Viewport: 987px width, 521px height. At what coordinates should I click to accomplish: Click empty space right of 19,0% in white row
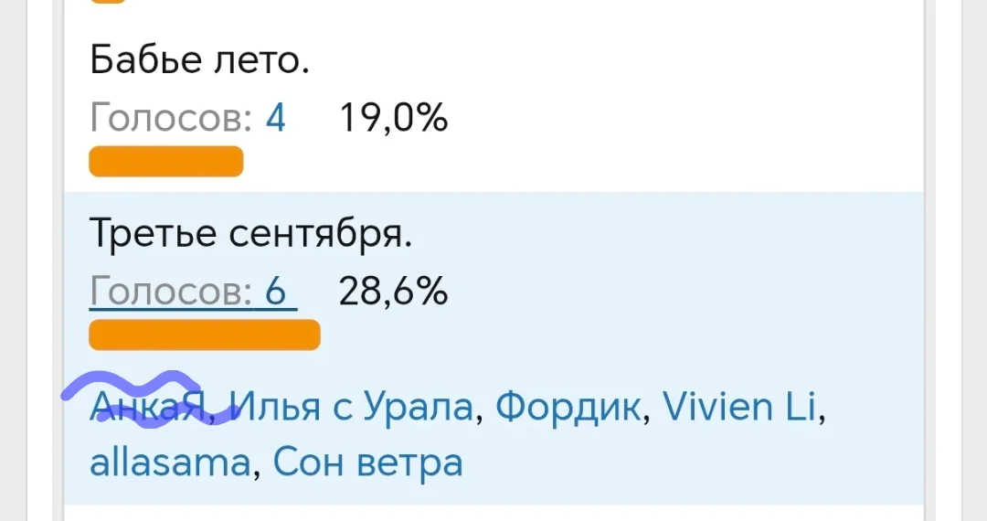point(685,118)
